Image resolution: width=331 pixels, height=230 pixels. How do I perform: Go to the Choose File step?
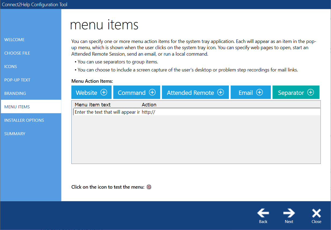[17, 53]
